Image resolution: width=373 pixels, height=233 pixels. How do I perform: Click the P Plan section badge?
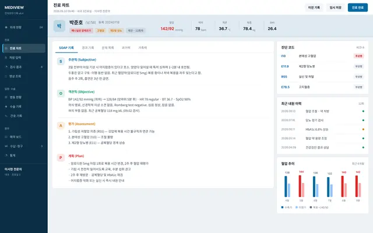[61, 158]
